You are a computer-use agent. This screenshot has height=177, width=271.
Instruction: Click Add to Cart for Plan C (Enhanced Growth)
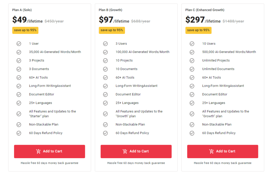coord(223,151)
